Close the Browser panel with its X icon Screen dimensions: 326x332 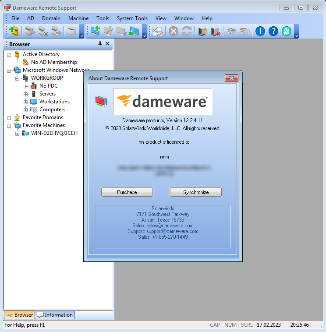point(108,44)
